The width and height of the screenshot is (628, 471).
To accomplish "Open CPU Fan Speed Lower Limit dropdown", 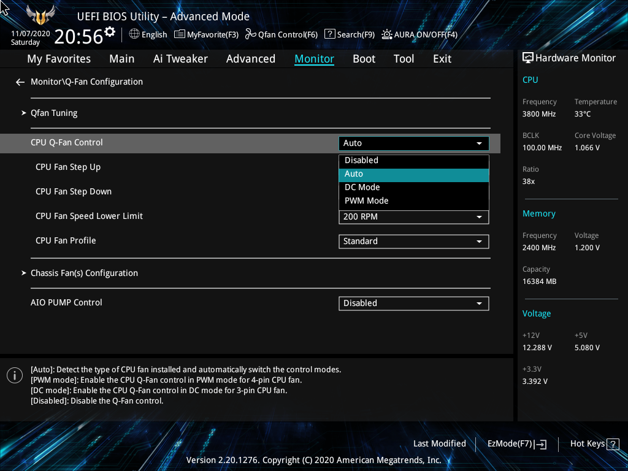I will click(x=414, y=217).
